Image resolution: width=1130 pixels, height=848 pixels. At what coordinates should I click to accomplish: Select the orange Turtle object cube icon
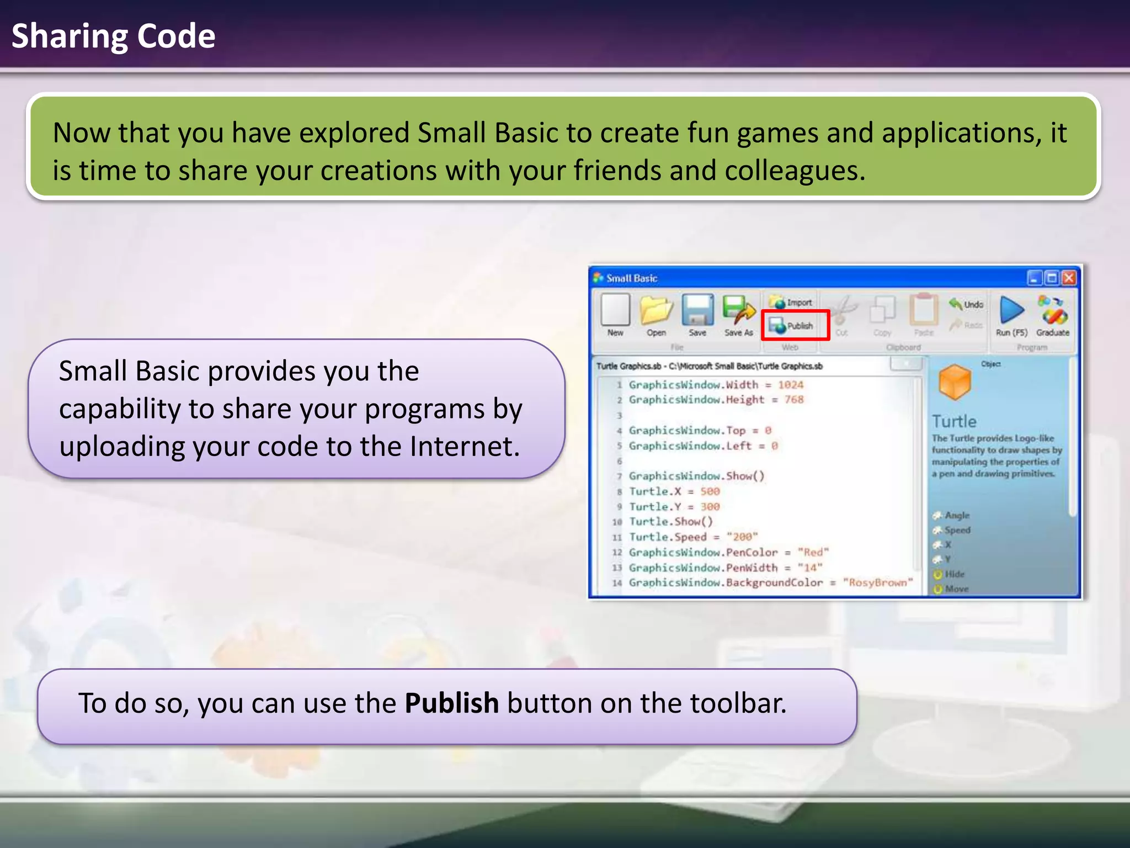[x=955, y=382]
